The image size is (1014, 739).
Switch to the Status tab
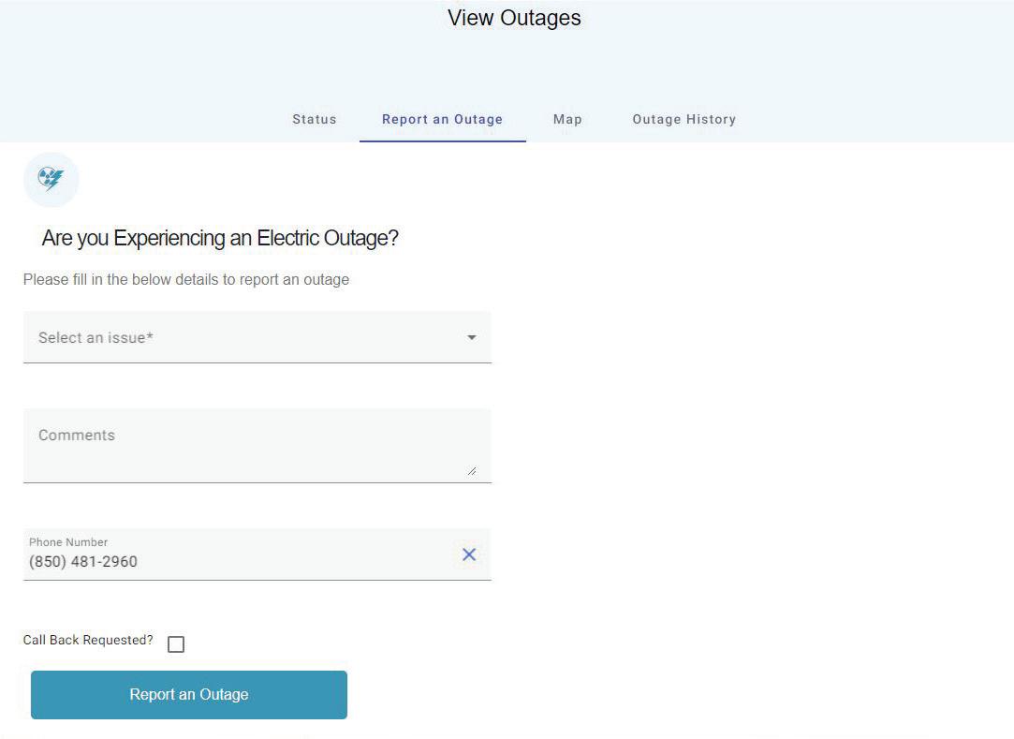pos(314,119)
